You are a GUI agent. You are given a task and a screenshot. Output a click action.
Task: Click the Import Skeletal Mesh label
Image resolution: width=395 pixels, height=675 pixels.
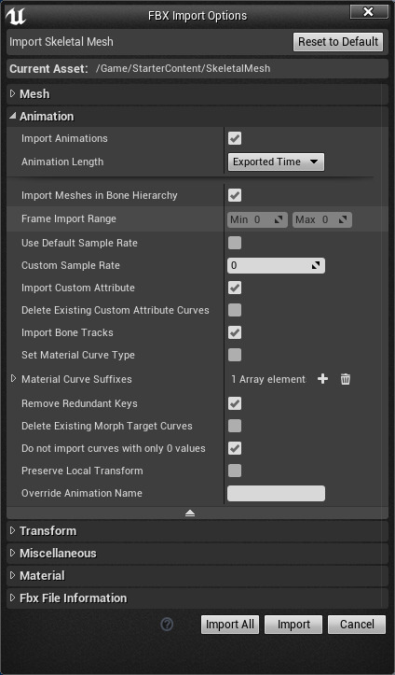tap(61, 42)
